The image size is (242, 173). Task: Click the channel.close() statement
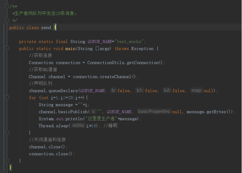point(48,147)
